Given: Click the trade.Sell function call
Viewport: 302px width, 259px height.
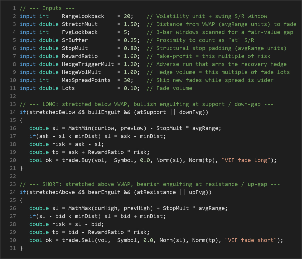Looking at the screenshot, I should pos(78,240).
